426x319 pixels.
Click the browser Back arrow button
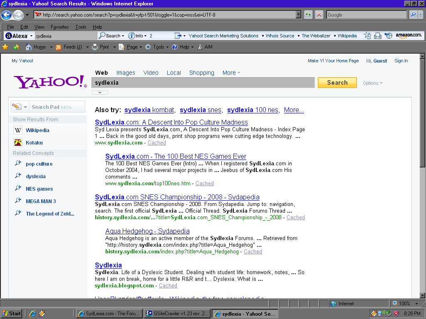[6, 15]
